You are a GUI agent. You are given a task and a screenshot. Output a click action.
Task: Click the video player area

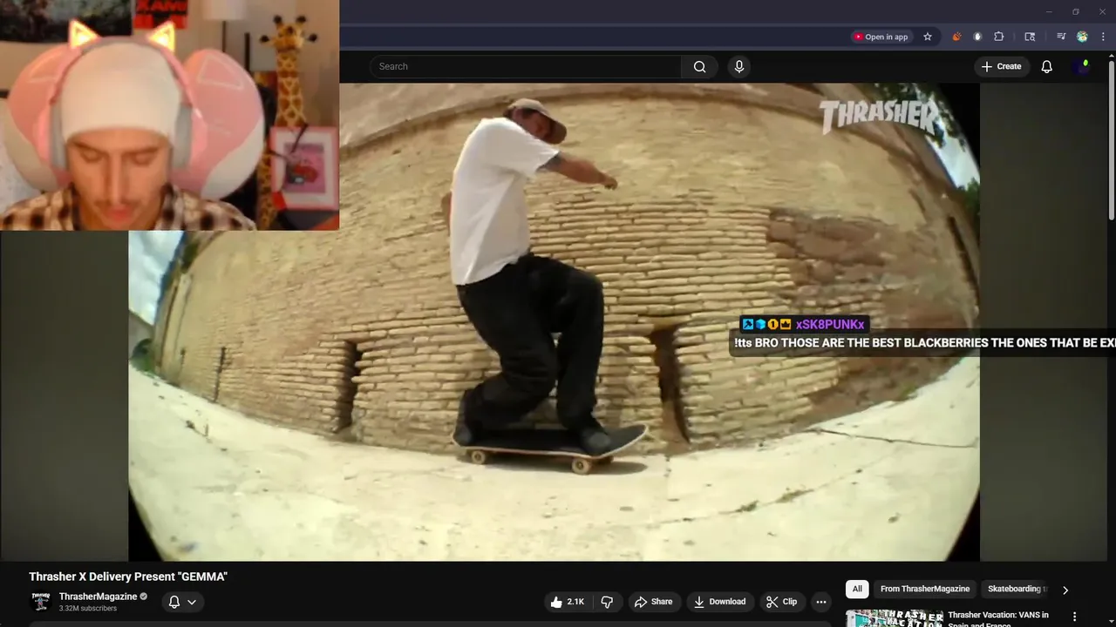click(x=554, y=322)
